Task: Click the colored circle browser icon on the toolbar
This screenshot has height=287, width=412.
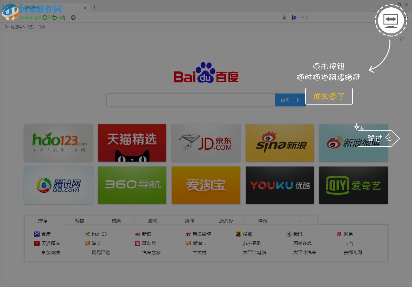Action: (73, 17)
